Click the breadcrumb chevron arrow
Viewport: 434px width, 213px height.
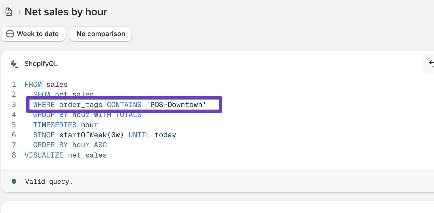pyautogui.click(x=19, y=12)
